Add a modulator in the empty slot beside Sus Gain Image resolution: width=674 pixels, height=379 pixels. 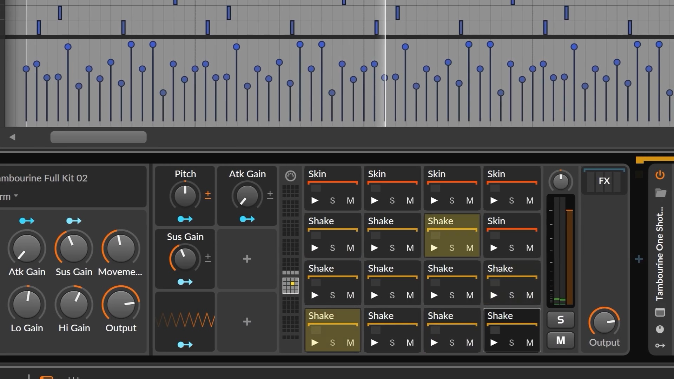(x=247, y=259)
